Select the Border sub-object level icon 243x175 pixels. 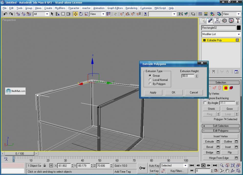(220, 88)
